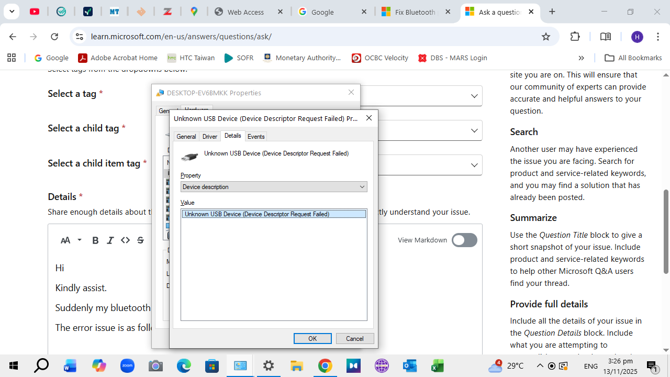The width and height of the screenshot is (670, 377).
Task: Open the font size (AA) menu
Action: pyautogui.click(x=71, y=240)
